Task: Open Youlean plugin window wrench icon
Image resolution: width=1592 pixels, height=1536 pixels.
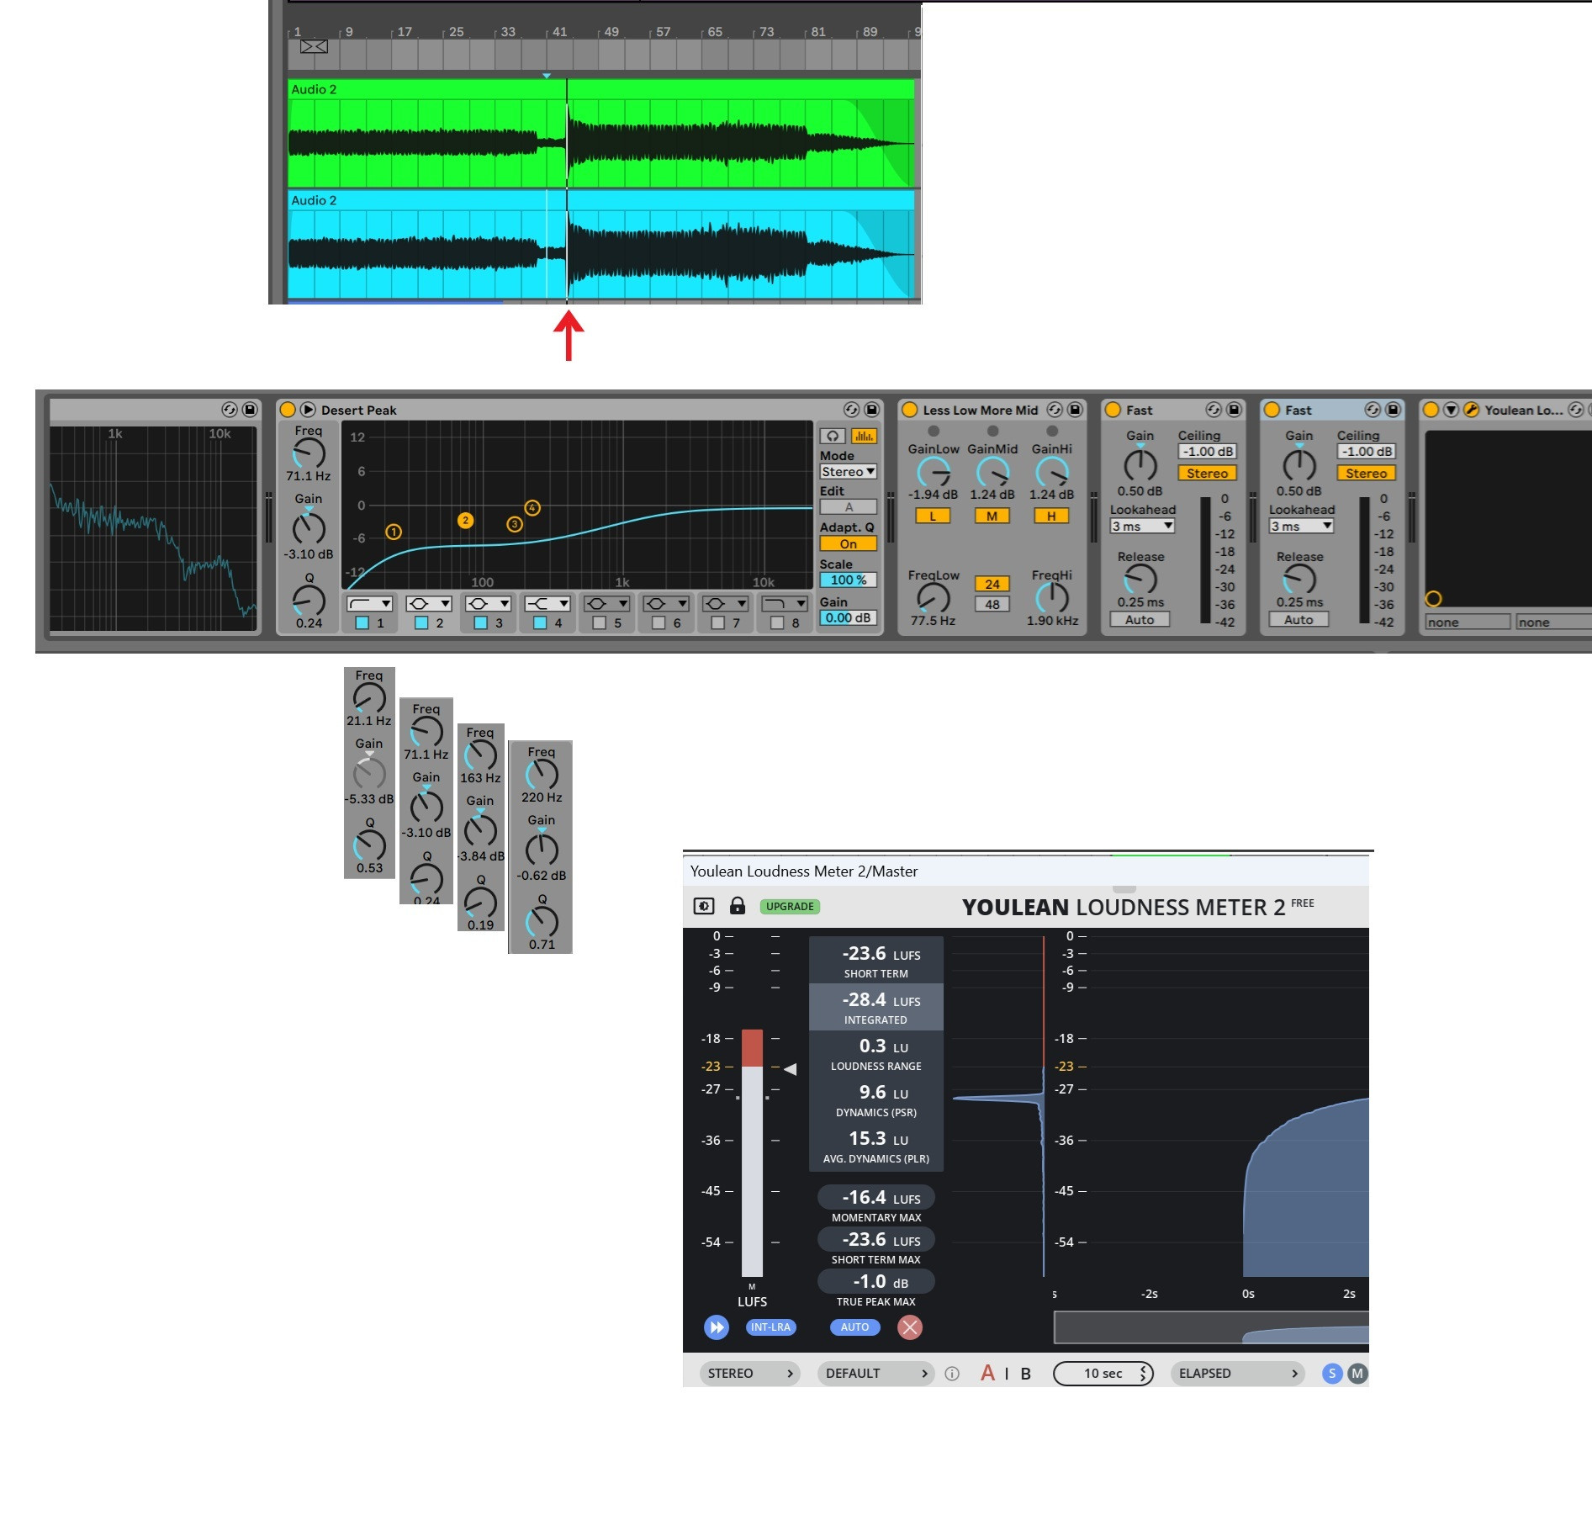Action: tap(1471, 410)
